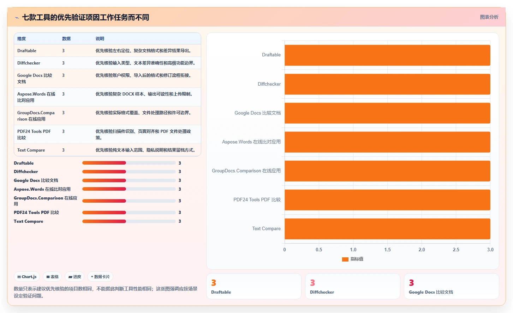
Task: Click the small icon before the page title
Action: point(17,18)
